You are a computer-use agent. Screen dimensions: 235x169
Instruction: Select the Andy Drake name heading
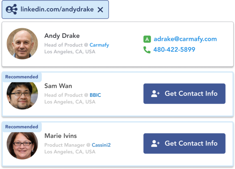point(62,36)
